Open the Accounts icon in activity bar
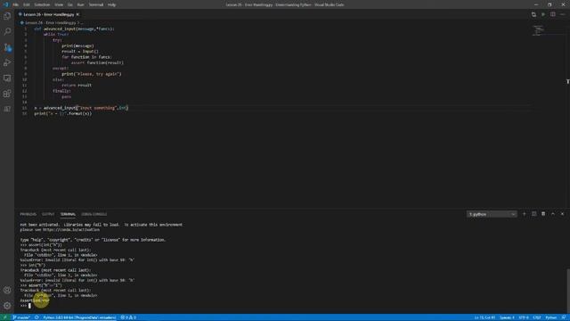This screenshot has height=321, width=570. click(7, 290)
